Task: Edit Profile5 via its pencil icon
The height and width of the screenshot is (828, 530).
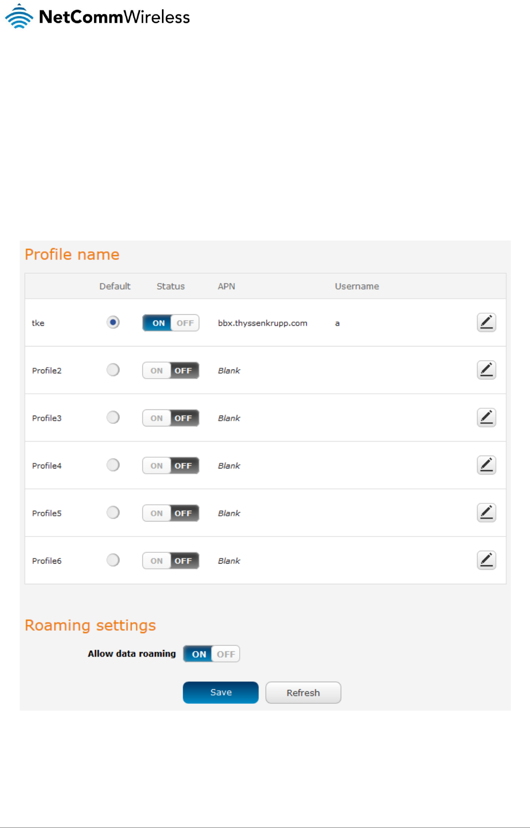Action: click(x=486, y=513)
